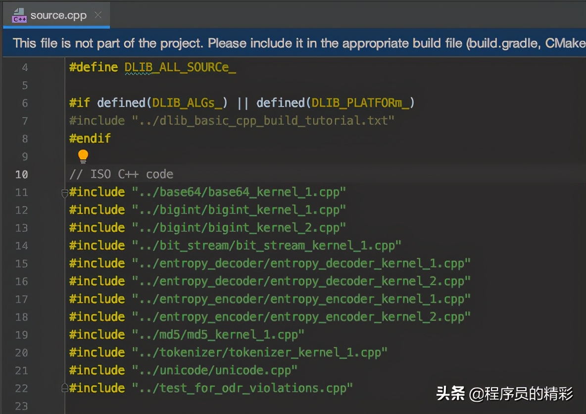The image size is (586, 414).
Task: Collapse the include block at line 11
Action: tap(65, 193)
